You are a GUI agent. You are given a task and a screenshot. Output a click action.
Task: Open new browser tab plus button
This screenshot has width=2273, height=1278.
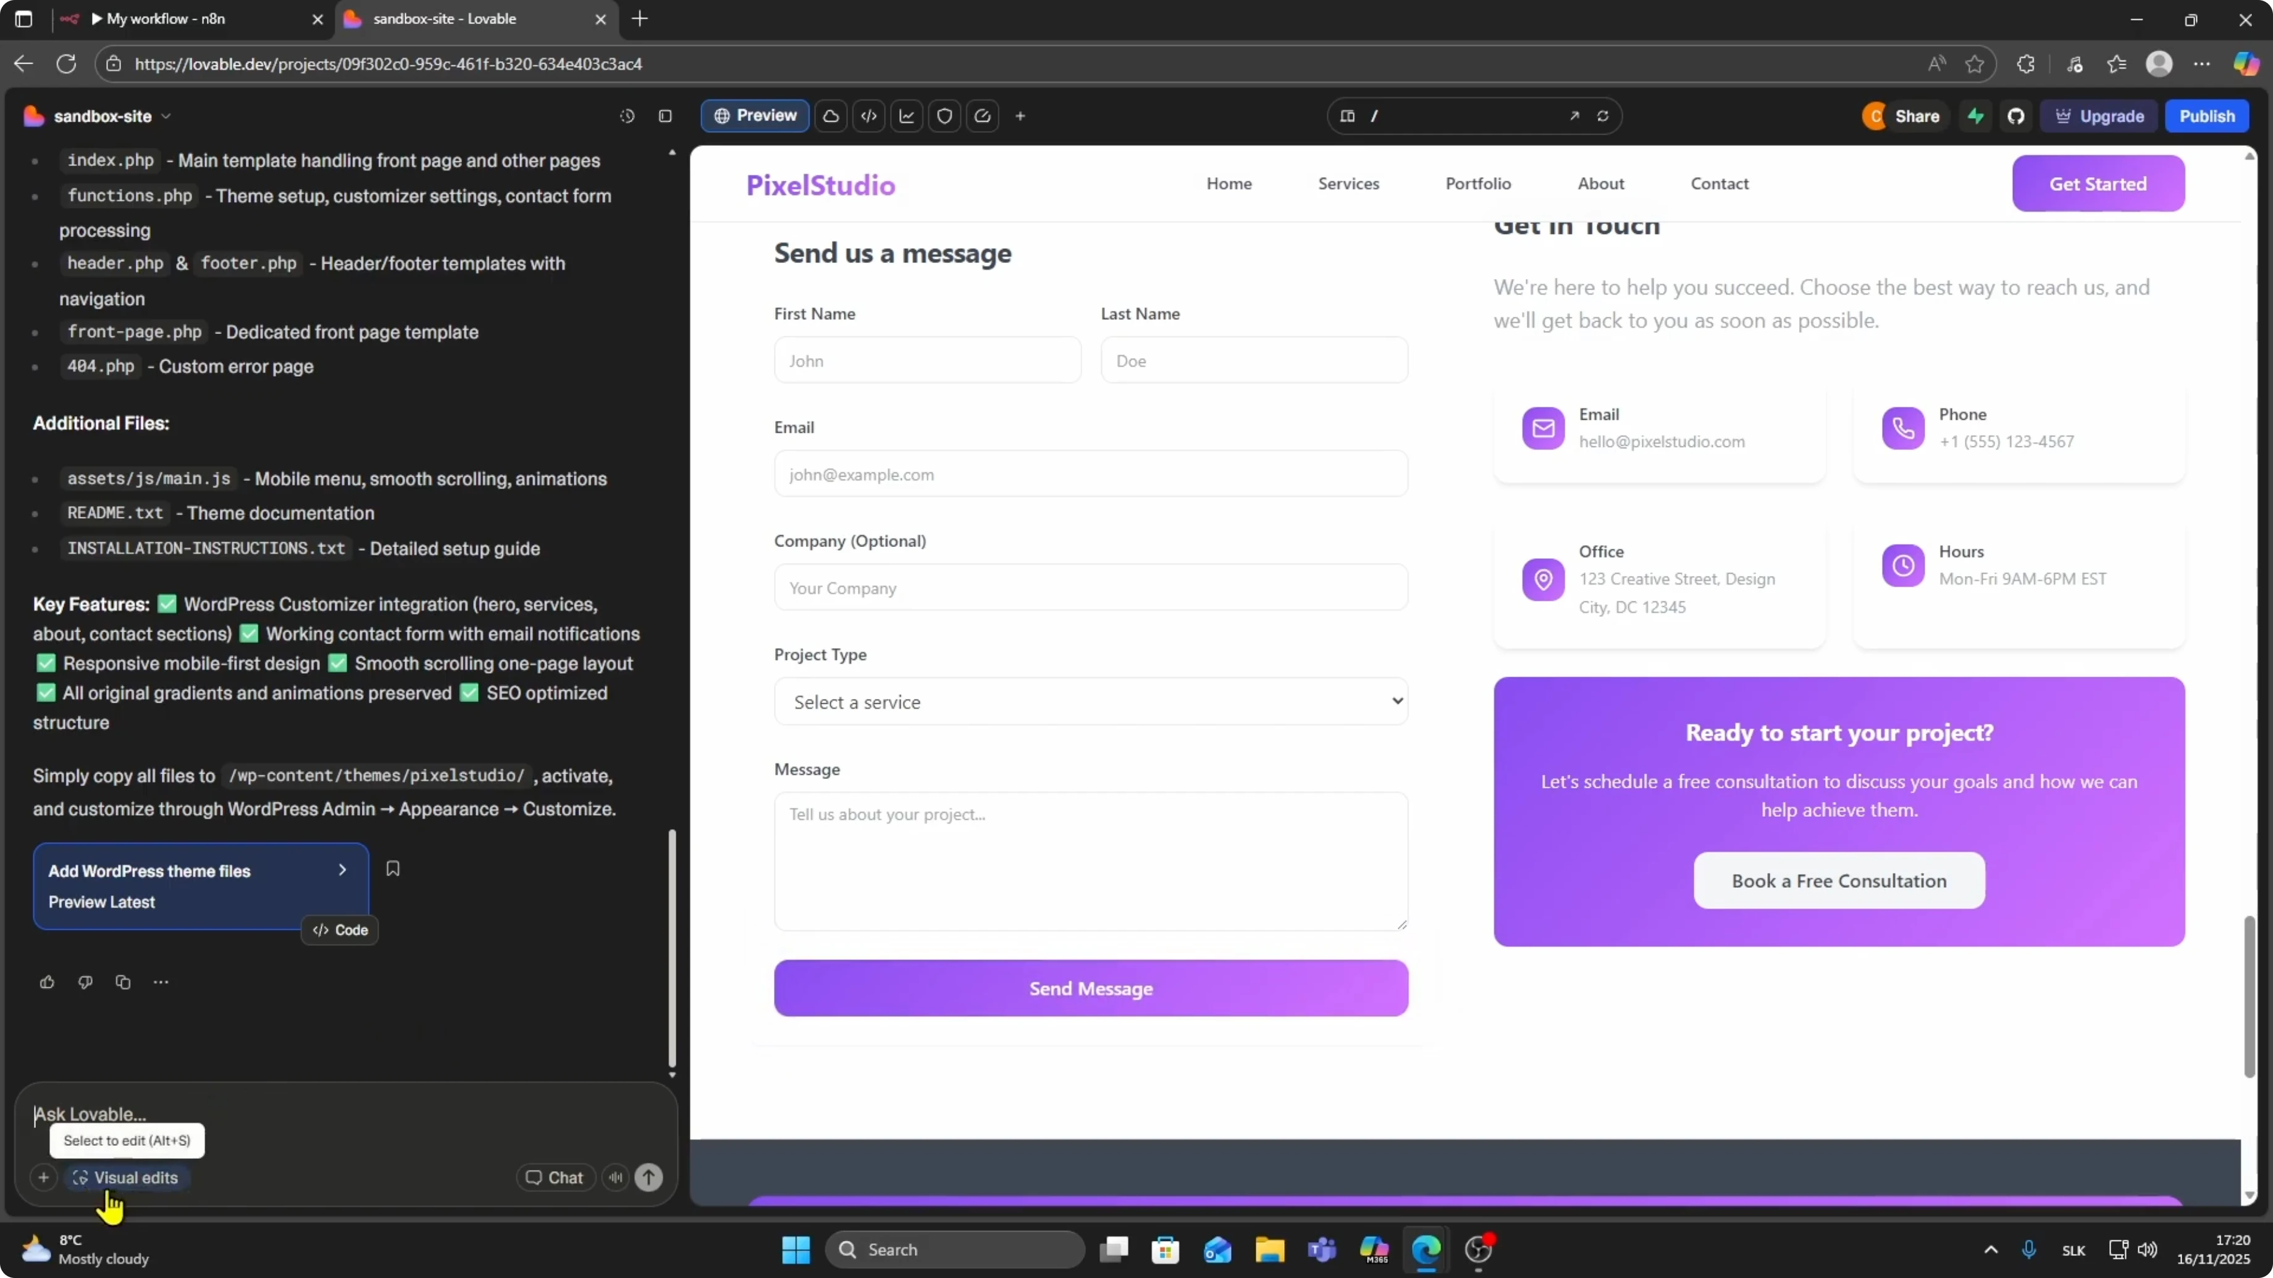[641, 19]
